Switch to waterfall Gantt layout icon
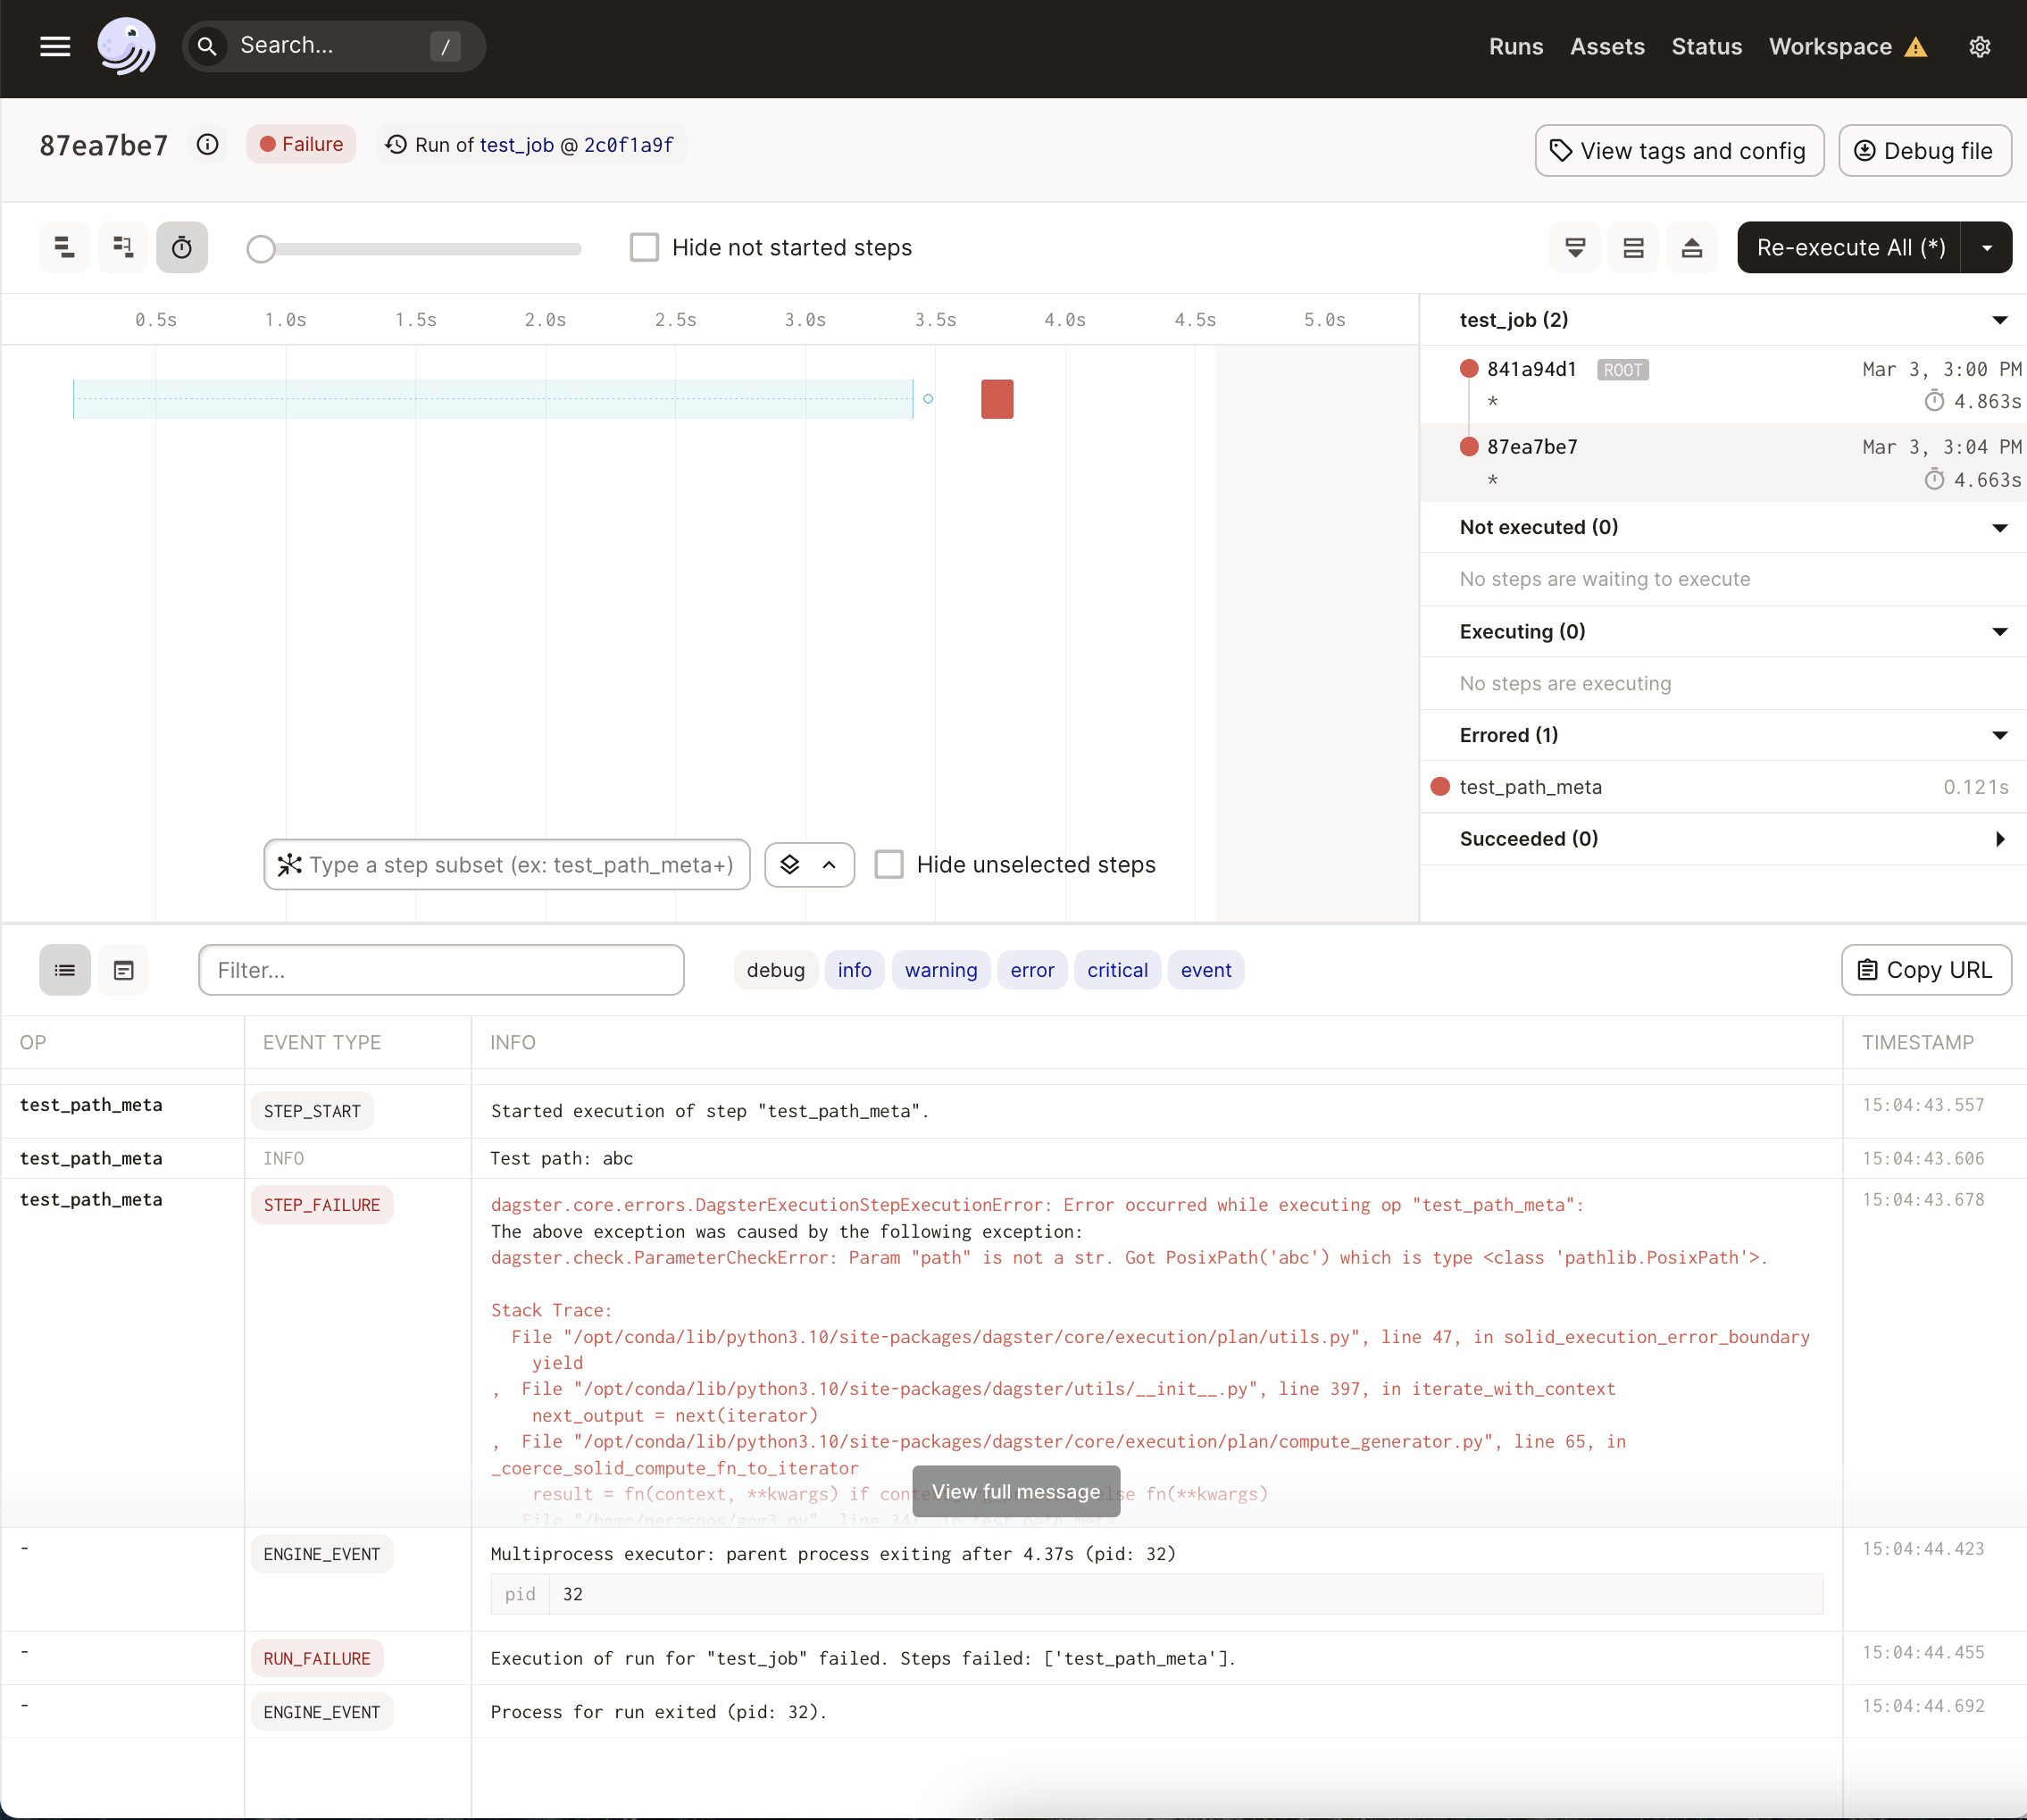2027x1820 pixels. point(123,247)
